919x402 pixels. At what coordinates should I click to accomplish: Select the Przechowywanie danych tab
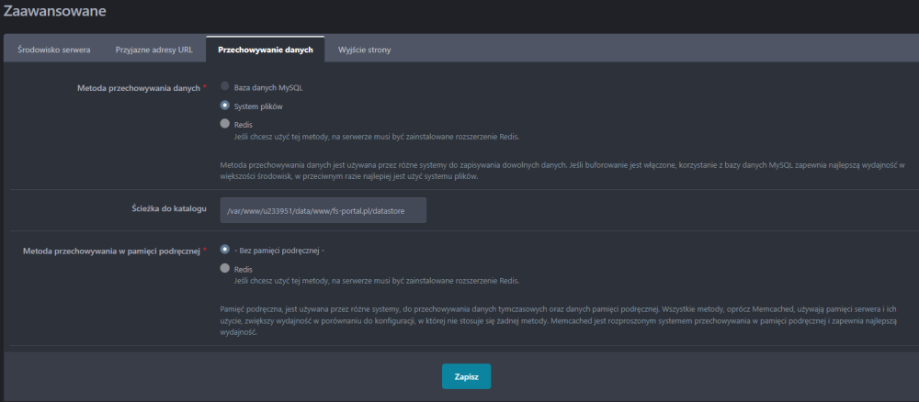pos(266,50)
